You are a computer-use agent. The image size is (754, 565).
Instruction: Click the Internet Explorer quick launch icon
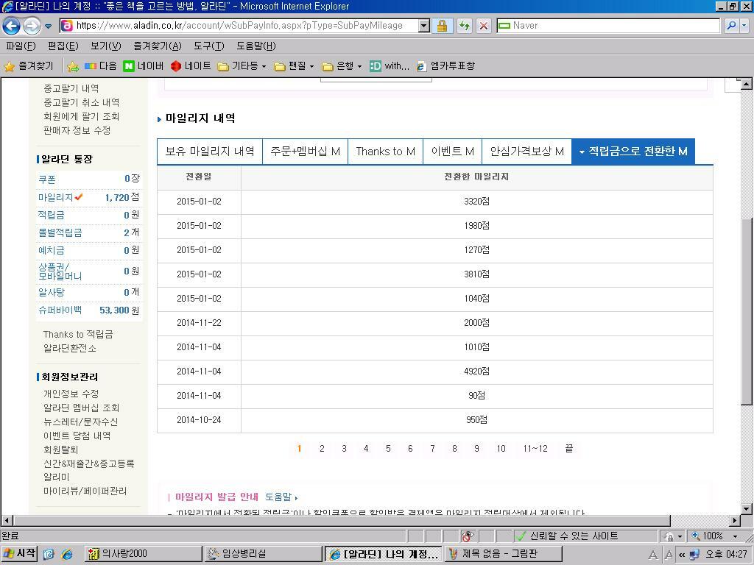(66, 555)
